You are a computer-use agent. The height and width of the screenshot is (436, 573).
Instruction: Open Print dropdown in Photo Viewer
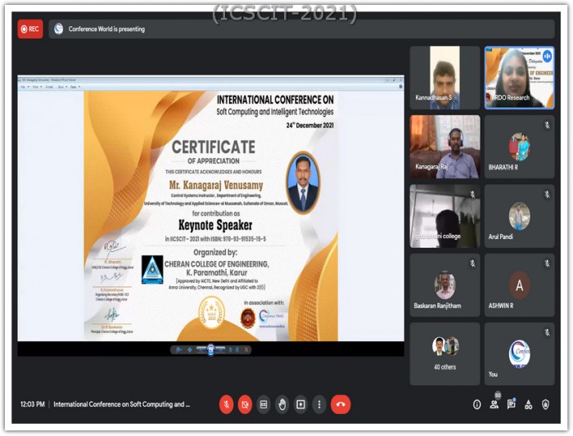(x=37, y=86)
